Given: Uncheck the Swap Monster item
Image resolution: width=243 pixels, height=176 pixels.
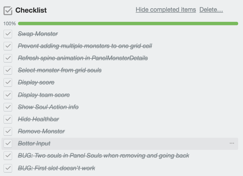Looking at the screenshot, I should coord(8,34).
